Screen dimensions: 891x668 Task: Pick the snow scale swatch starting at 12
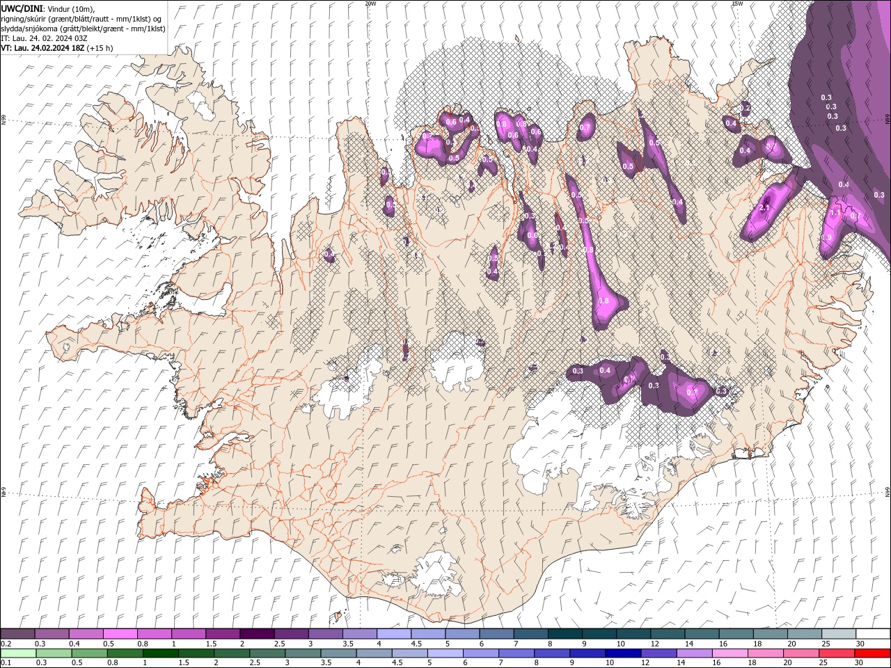pyautogui.click(x=668, y=634)
